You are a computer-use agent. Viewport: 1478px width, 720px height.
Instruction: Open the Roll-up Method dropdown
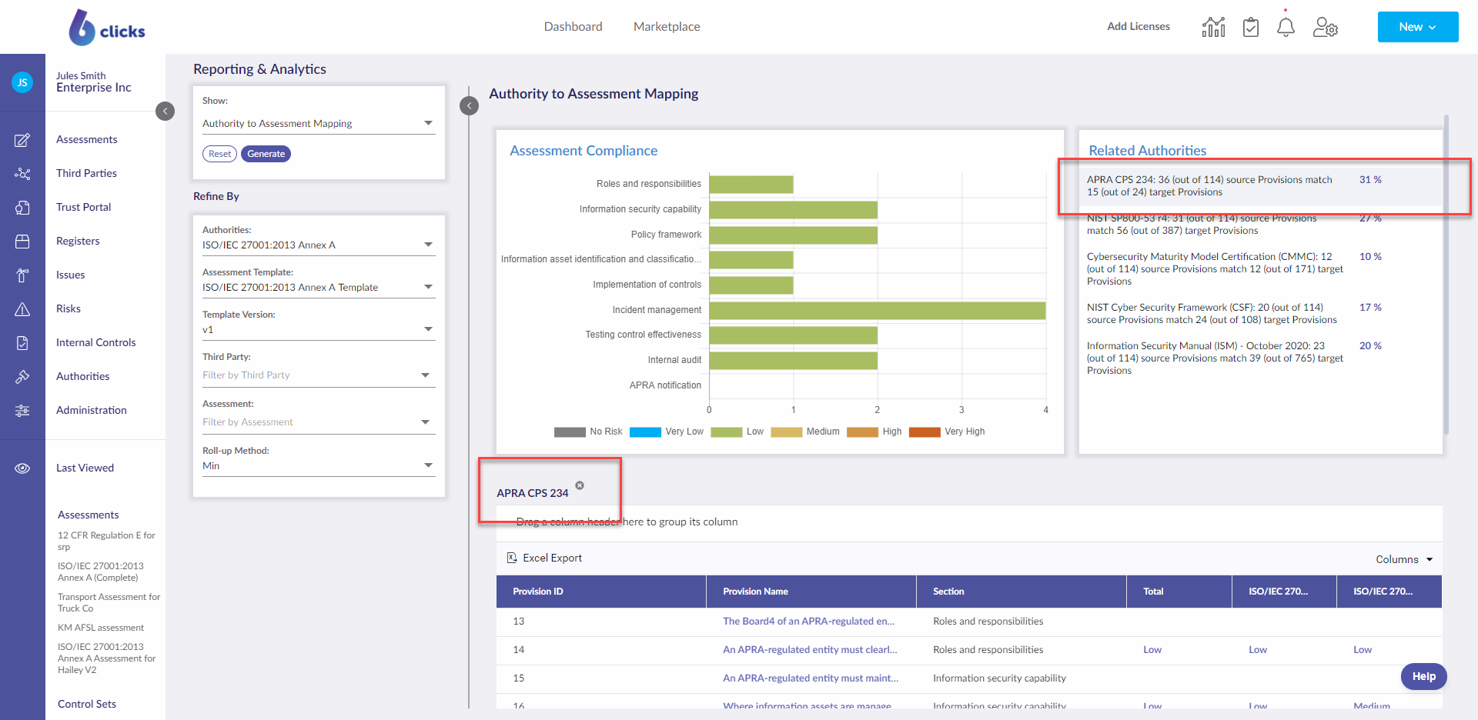tap(319, 465)
